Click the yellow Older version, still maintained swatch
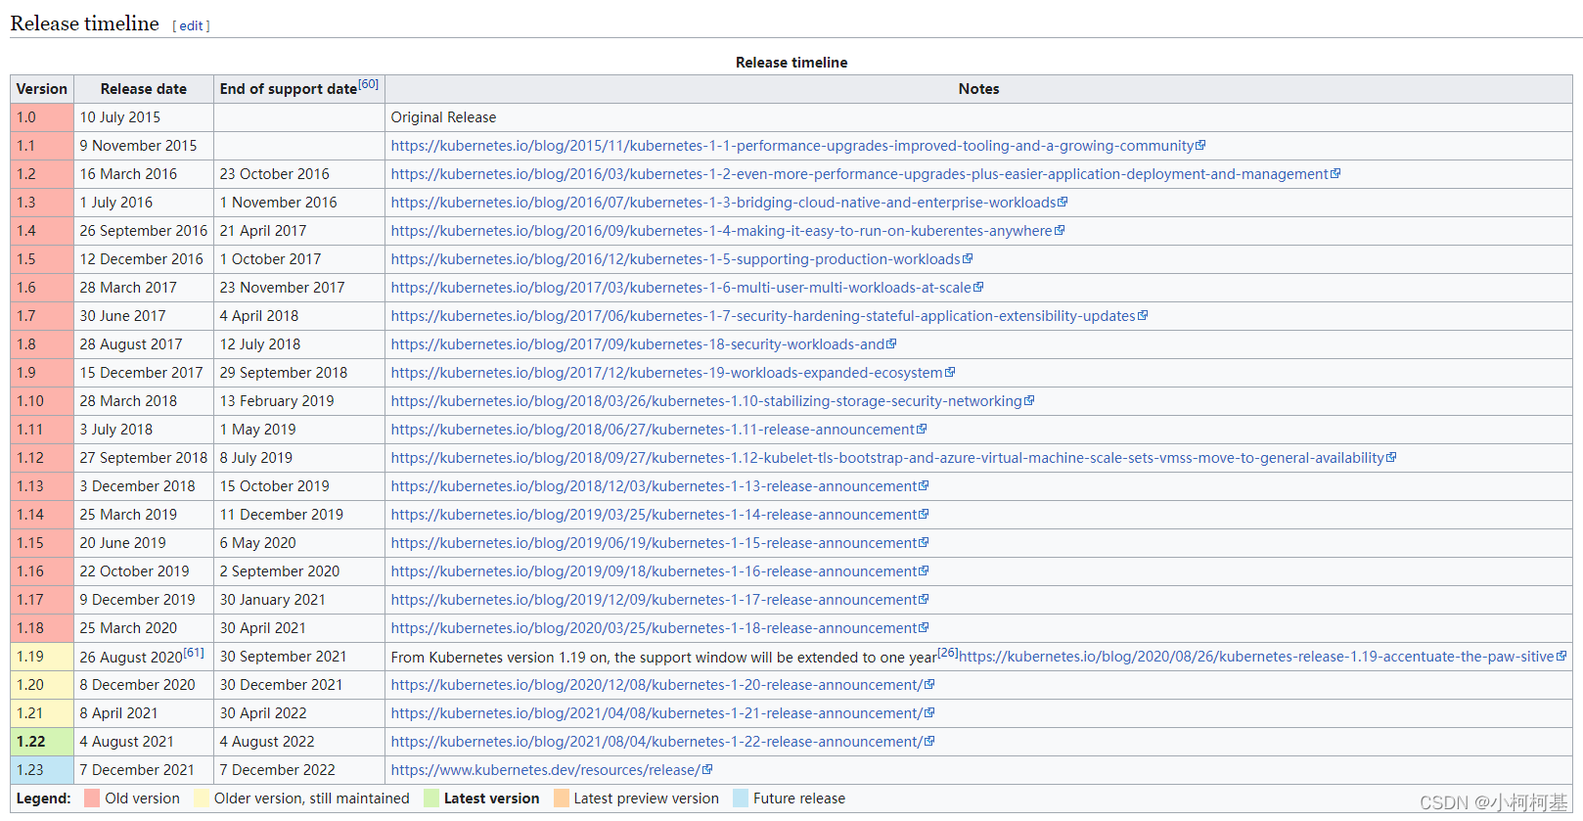 202,798
